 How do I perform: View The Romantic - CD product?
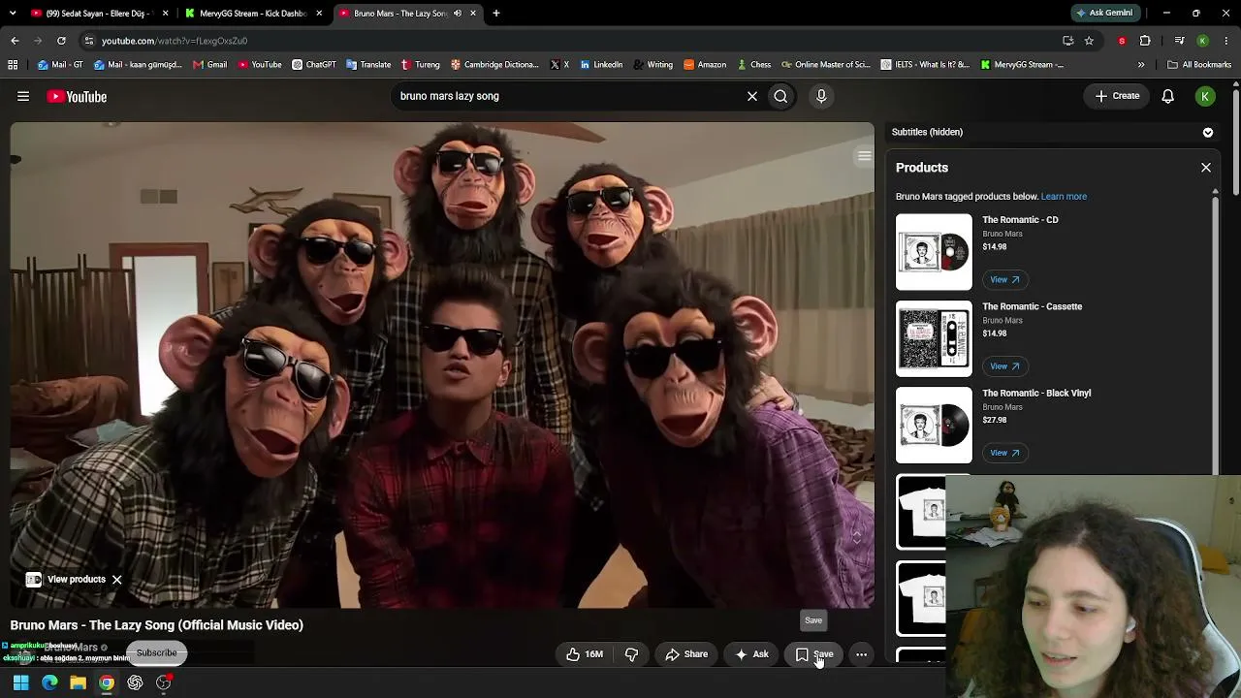point(1003,279)
